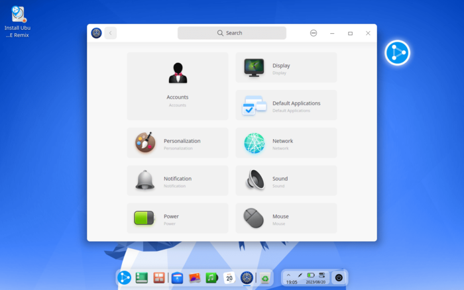464x290 pixels.
Task: Open the Trash from the dock
Action: point(265,278)
